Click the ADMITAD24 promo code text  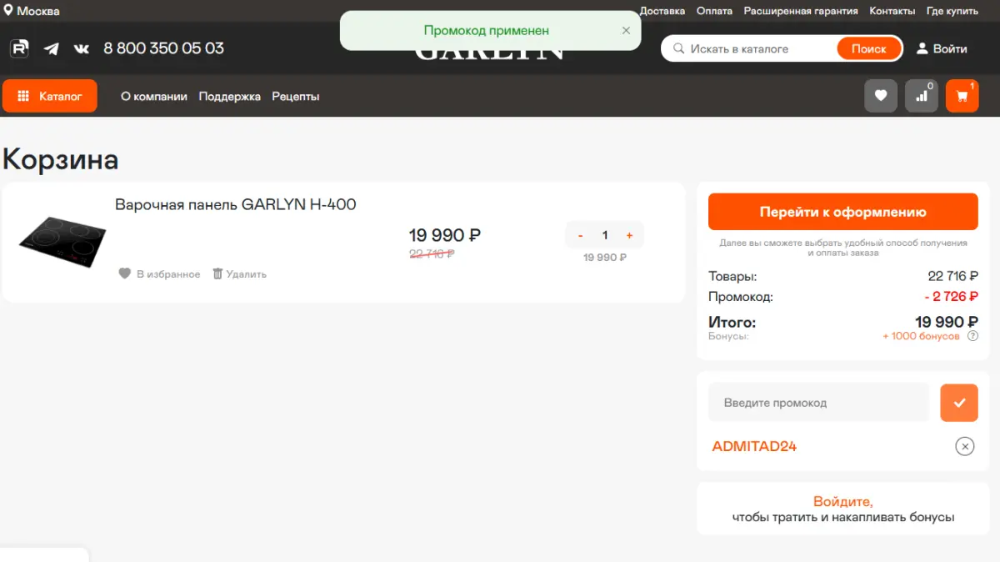tap(754, 446)
